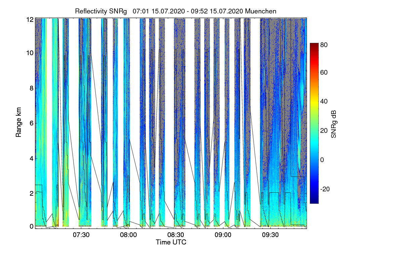Click the 6 km range tick label

point(32,123)
